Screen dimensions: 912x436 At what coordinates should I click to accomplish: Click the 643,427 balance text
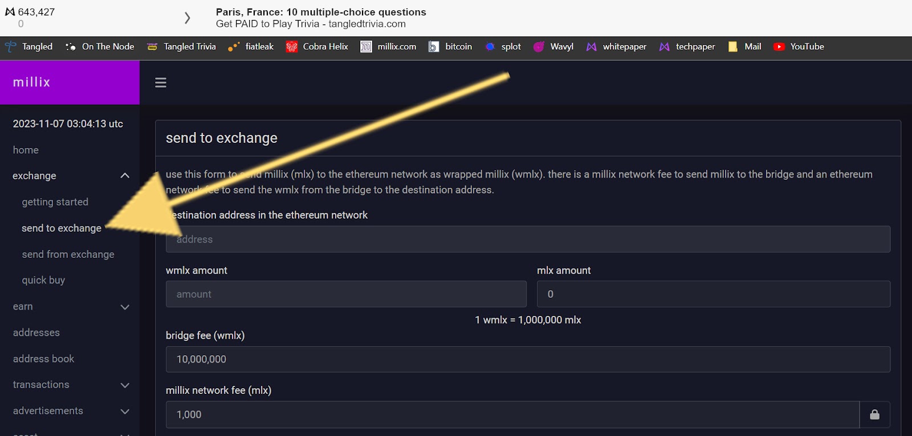(x=36, y=12)
